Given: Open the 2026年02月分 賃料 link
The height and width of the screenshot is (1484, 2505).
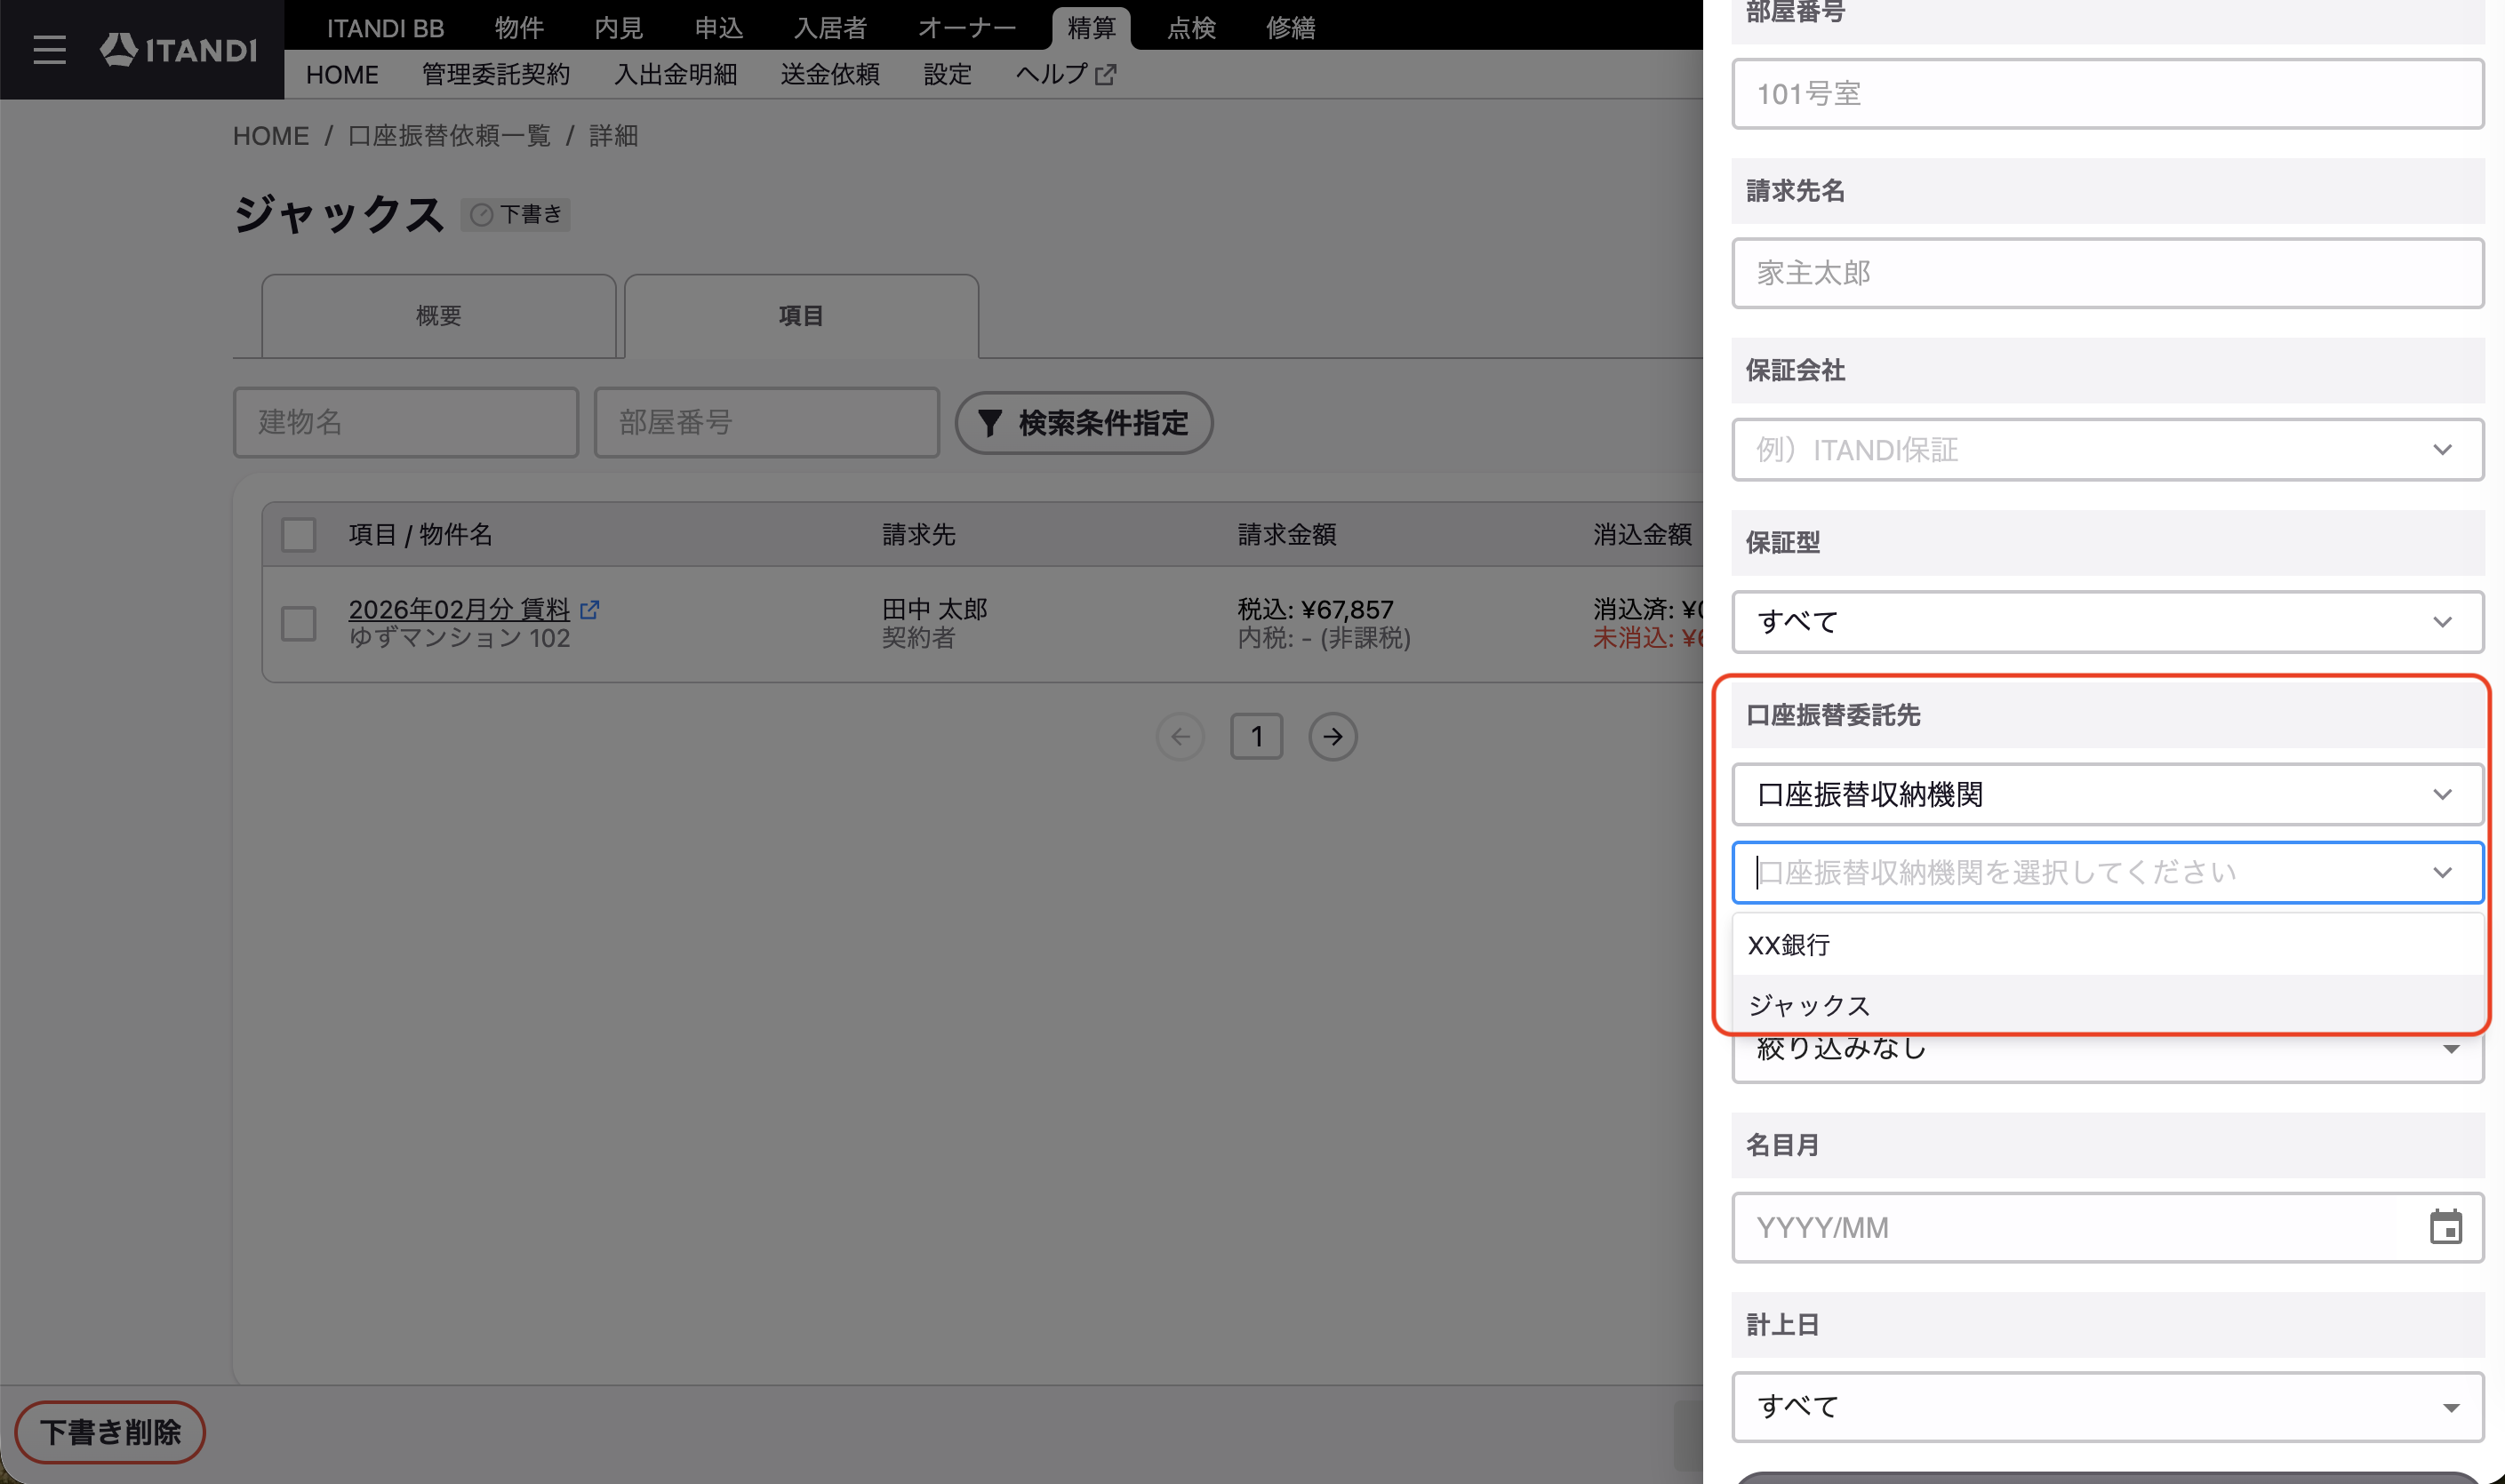Looking at the screenshot, I should pyautogui.click(x=460, y=609).
